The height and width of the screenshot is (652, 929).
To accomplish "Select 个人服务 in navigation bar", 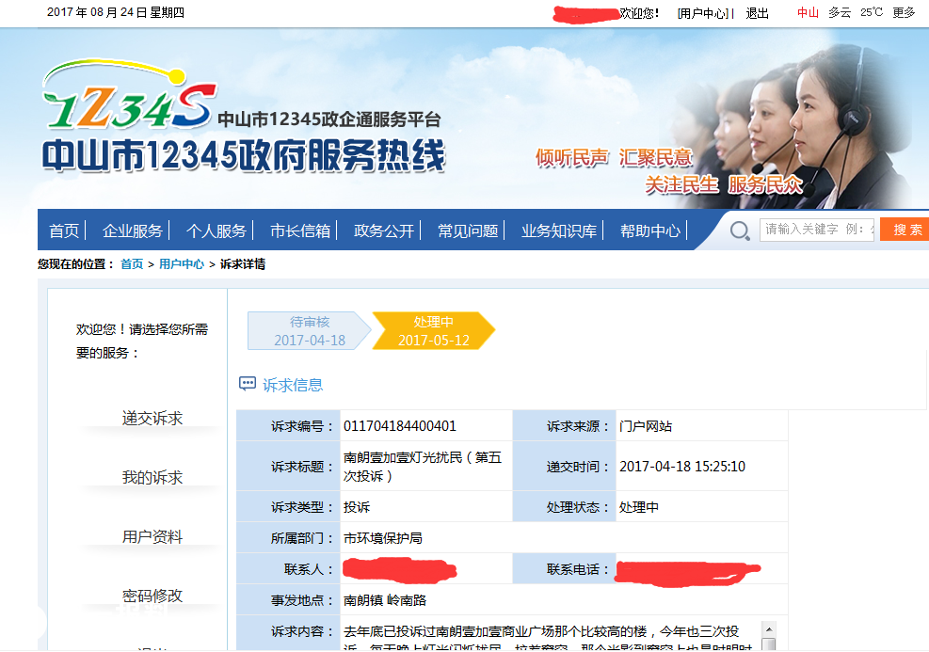I will pyautogui.click(x=216, y=231).
